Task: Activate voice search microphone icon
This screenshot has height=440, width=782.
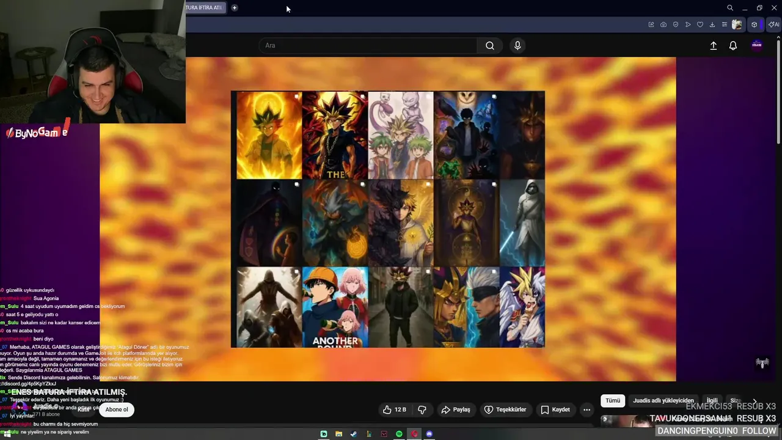Action: tap(517, 45)
